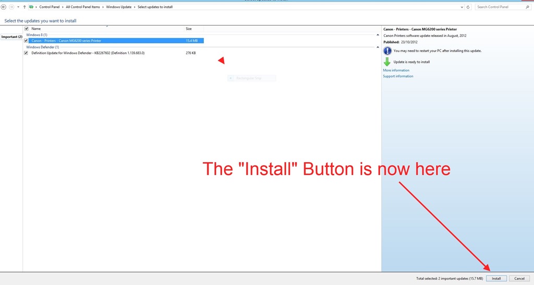Collapse the Windows 8 group
Image resolution: width=534 pixels, height=285 pixels.
pos(378,35)
